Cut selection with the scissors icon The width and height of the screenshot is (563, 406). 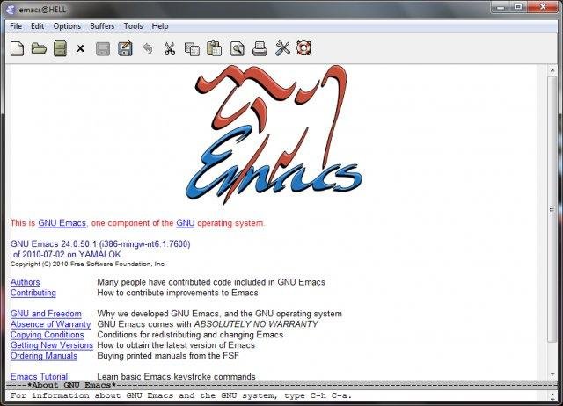click(170, 48)
